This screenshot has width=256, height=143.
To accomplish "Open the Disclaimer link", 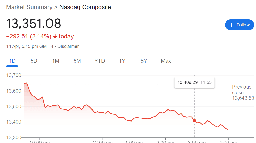I will pyautogui.click(x=68, y=46).
